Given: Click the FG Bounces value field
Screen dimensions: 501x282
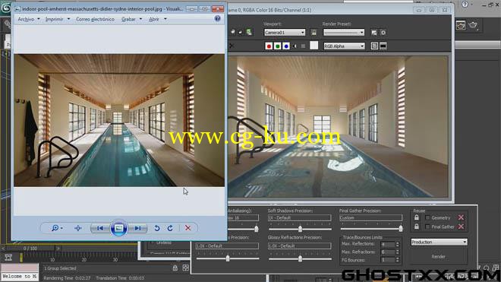Looking at the screenshot, I should [x=388, y=260].
